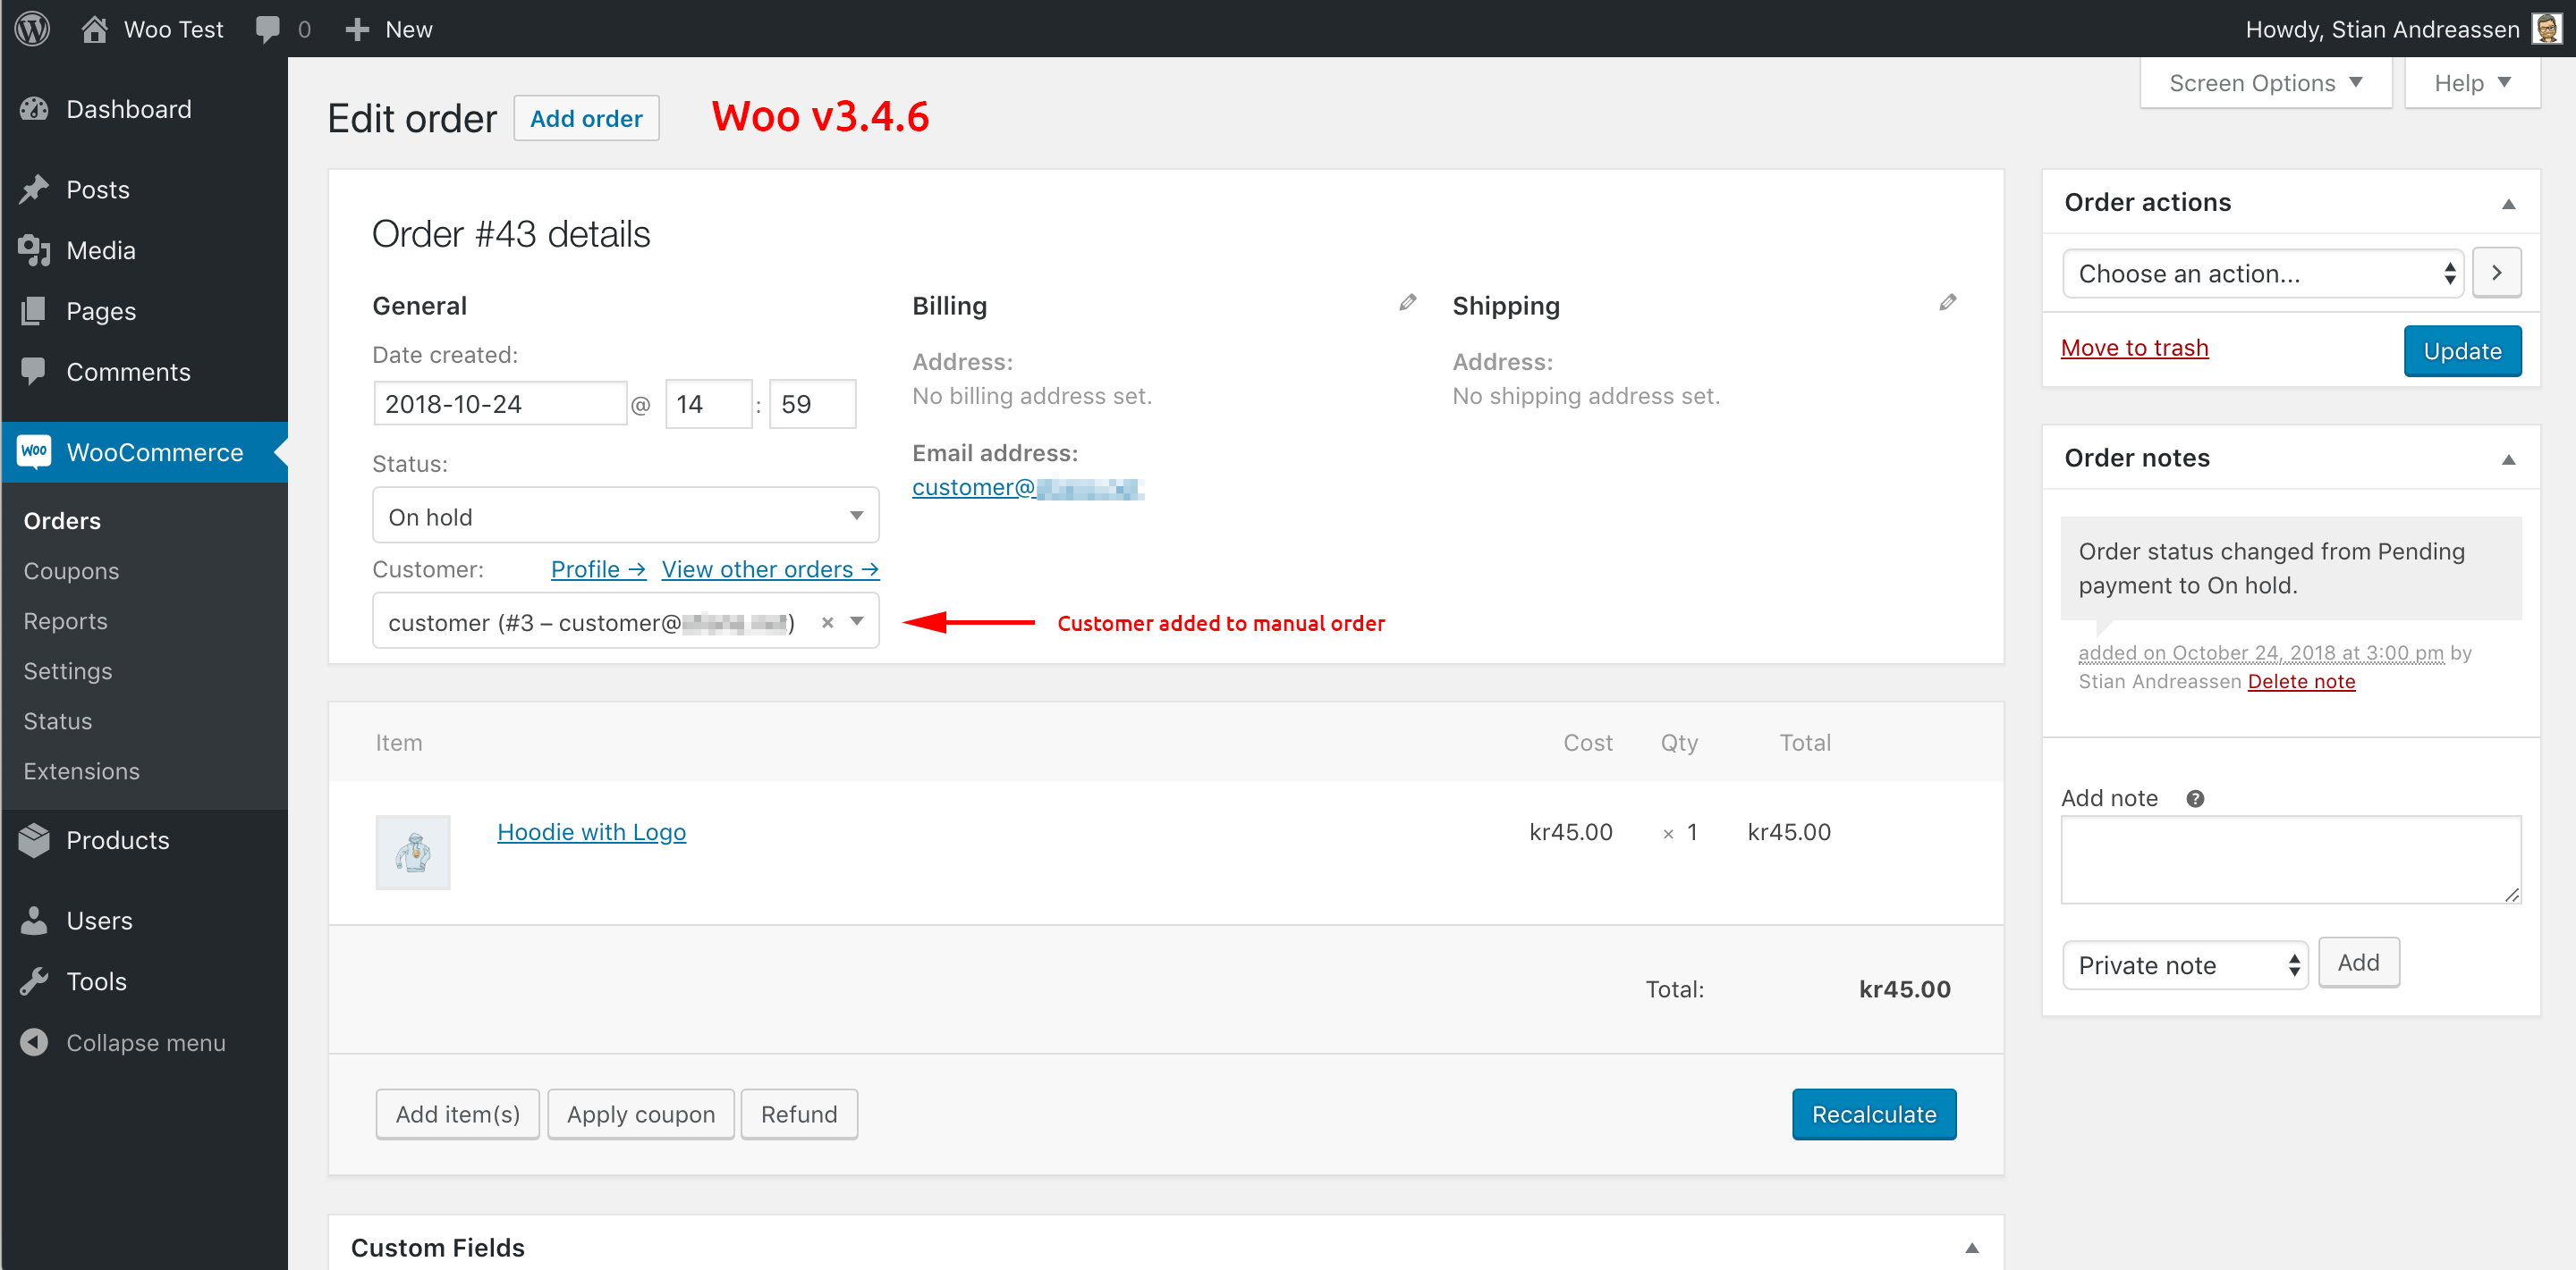Edit billing details with the pencil icon
The image size is (2576, 1270).
(1408, 303)
